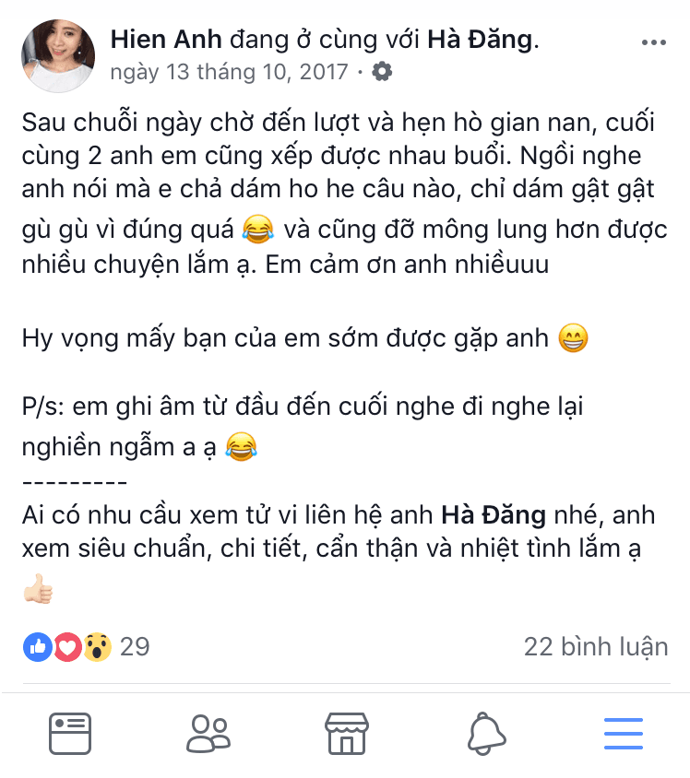Click Hà Đăng mention in post body
Viewport: 690px width, 778px height.
point(494,515)
